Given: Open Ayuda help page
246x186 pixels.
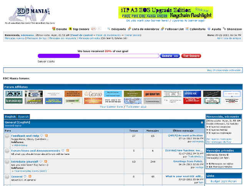Looking at the screenshot, I should (216, 29).
